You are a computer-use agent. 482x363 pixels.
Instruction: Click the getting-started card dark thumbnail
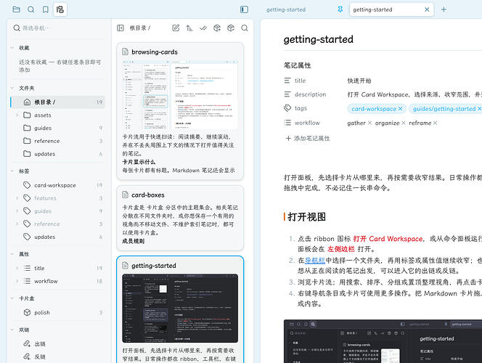pyautogui.click(x=180, y=309)
